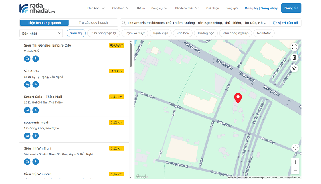Click walking icon for Emart Sala - Thiso Mall

(x=35, y=110)
